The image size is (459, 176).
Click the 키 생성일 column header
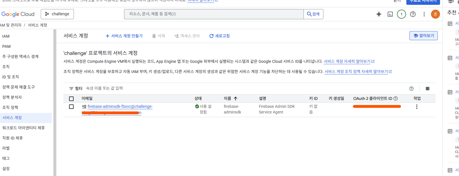pos(336,98)
